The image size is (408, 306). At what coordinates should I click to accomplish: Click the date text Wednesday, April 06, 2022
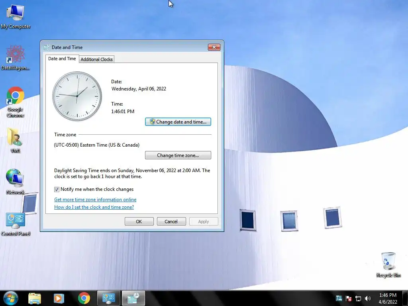(x=139, y=89)
